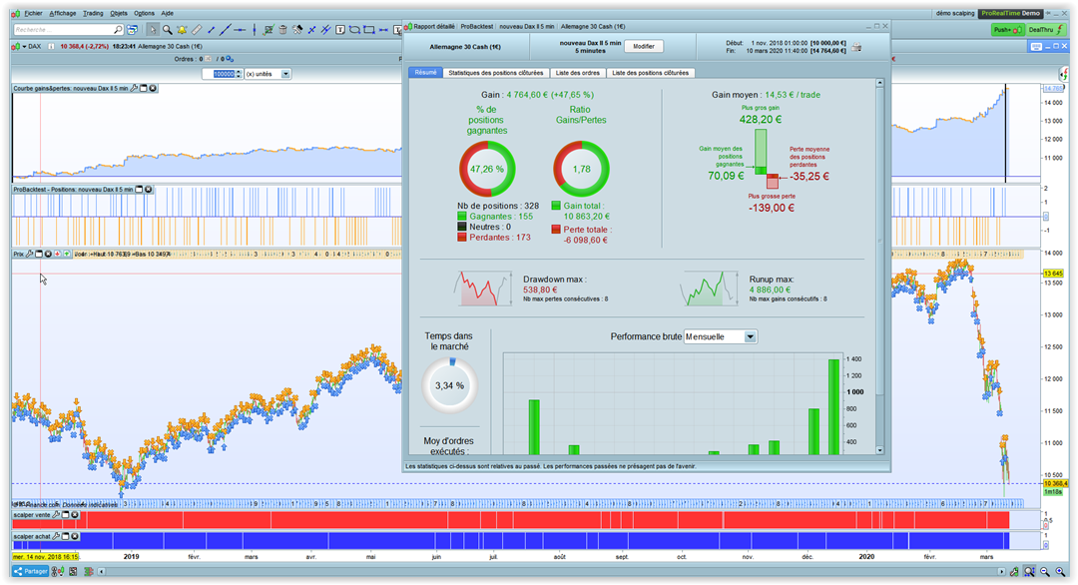The image size is (1078, 585).
Task: Select the short segment drawing tool
Action: 211,30
